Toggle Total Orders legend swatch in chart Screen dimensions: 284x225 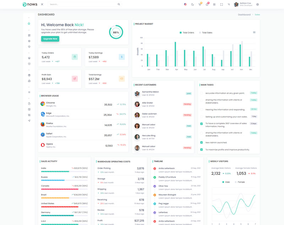pyautogui.click(x=181, y=33)
